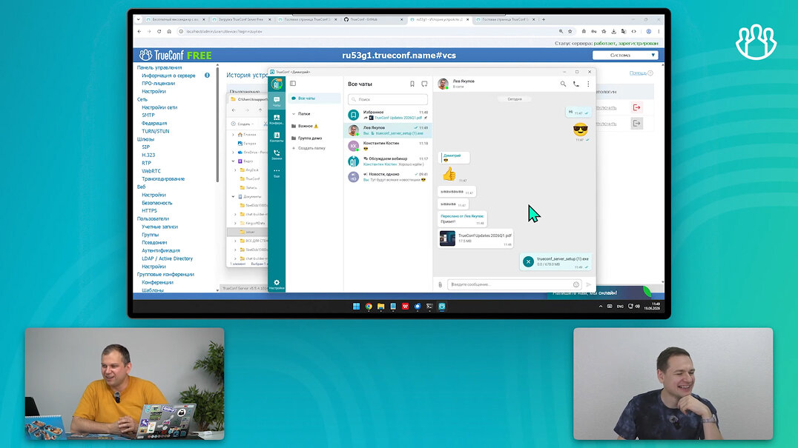Viewport: 798px width, 448px height.
Task: Show hidden tray icons chevron
Action: tap(601, 307)
